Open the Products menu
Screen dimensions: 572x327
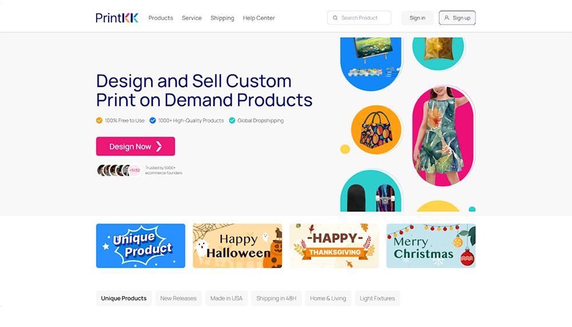161,18
